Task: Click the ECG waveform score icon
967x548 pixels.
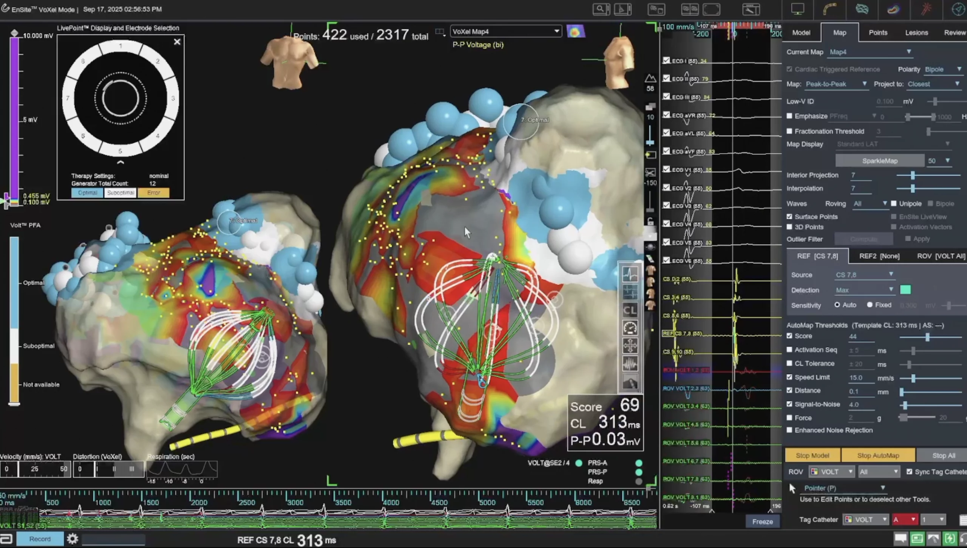Action: 630,274
